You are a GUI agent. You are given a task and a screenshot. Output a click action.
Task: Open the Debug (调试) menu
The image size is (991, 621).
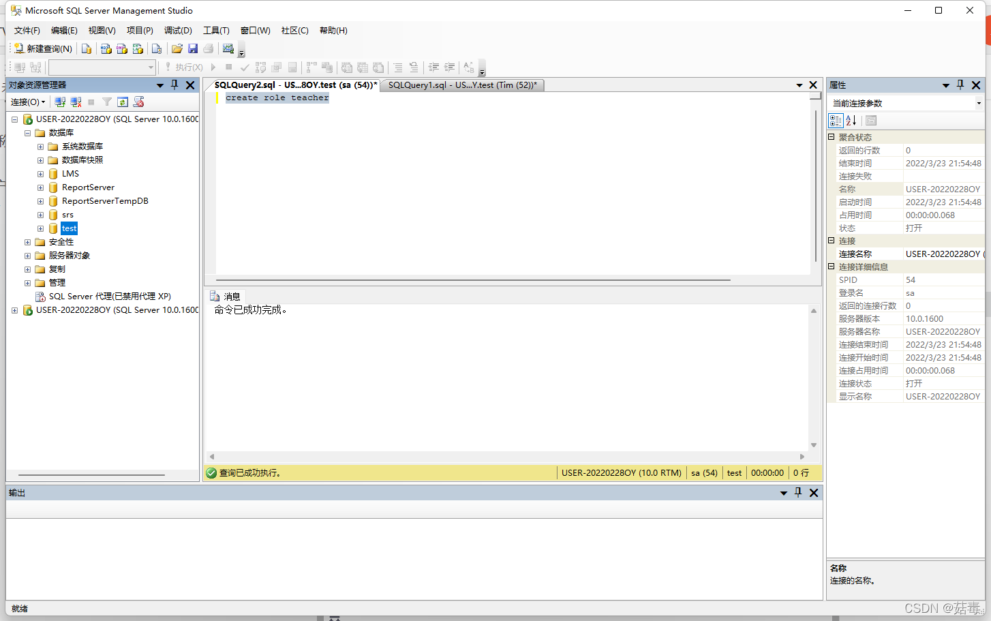tap(178, 31)
